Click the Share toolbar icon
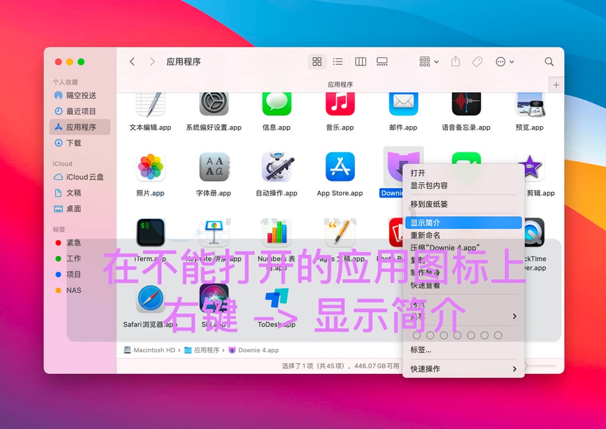 coord(456,61)
